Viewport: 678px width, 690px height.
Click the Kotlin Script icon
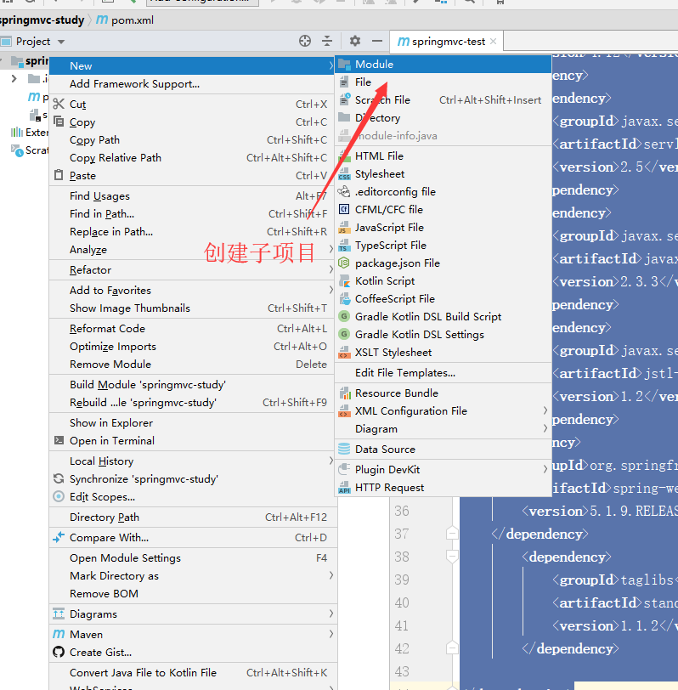coord(344,281)
